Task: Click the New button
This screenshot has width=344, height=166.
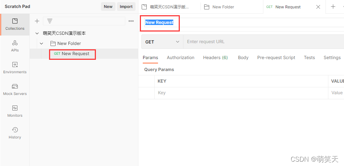Action: click(x=108, y=7)
